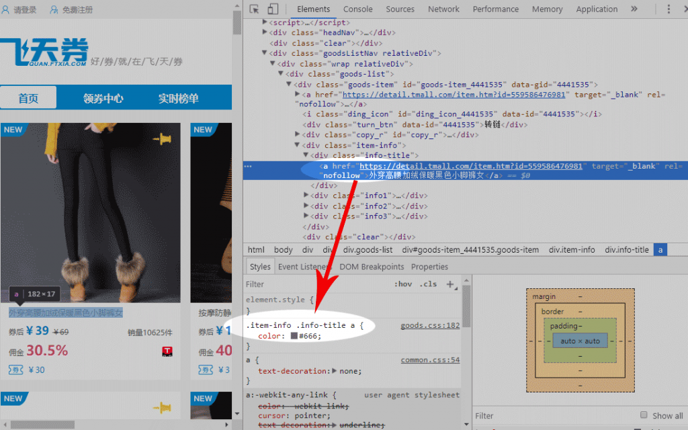
Task: Click the 飞天券 site logo
Action: (x=44, y=52)
